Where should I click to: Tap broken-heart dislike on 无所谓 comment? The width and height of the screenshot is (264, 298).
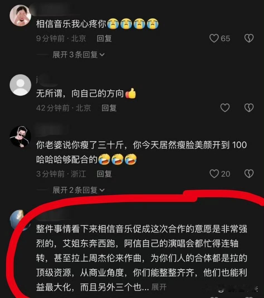click(249, 108)
